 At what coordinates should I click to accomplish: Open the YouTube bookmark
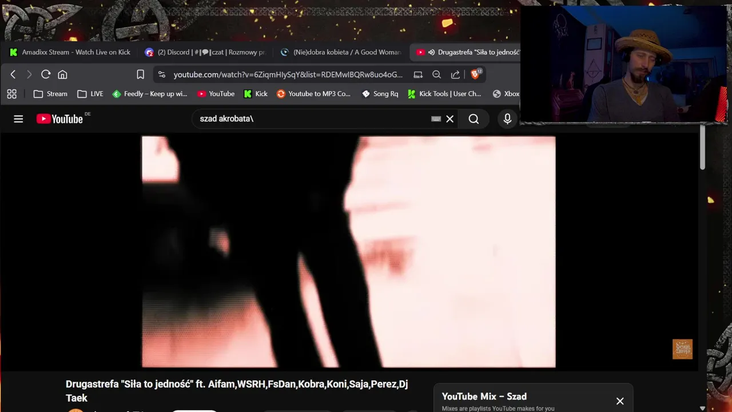pos(216,94)
